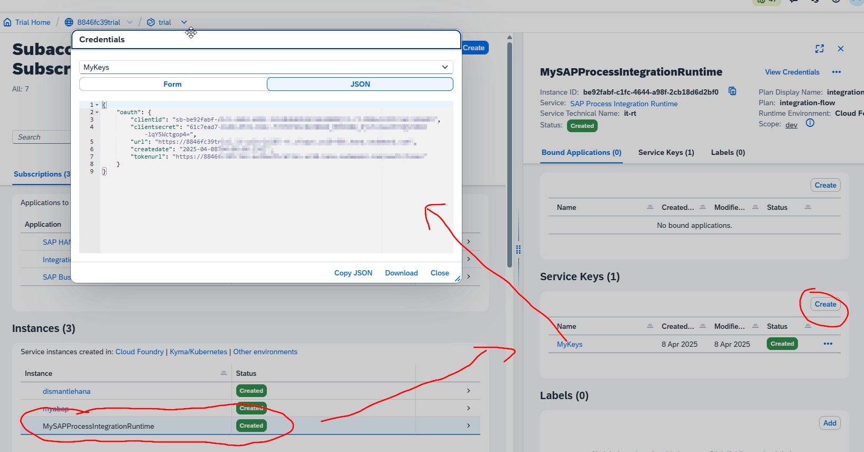Expand details chevron for myabap row
The image size is (864, 452).
tap(468, 408)
